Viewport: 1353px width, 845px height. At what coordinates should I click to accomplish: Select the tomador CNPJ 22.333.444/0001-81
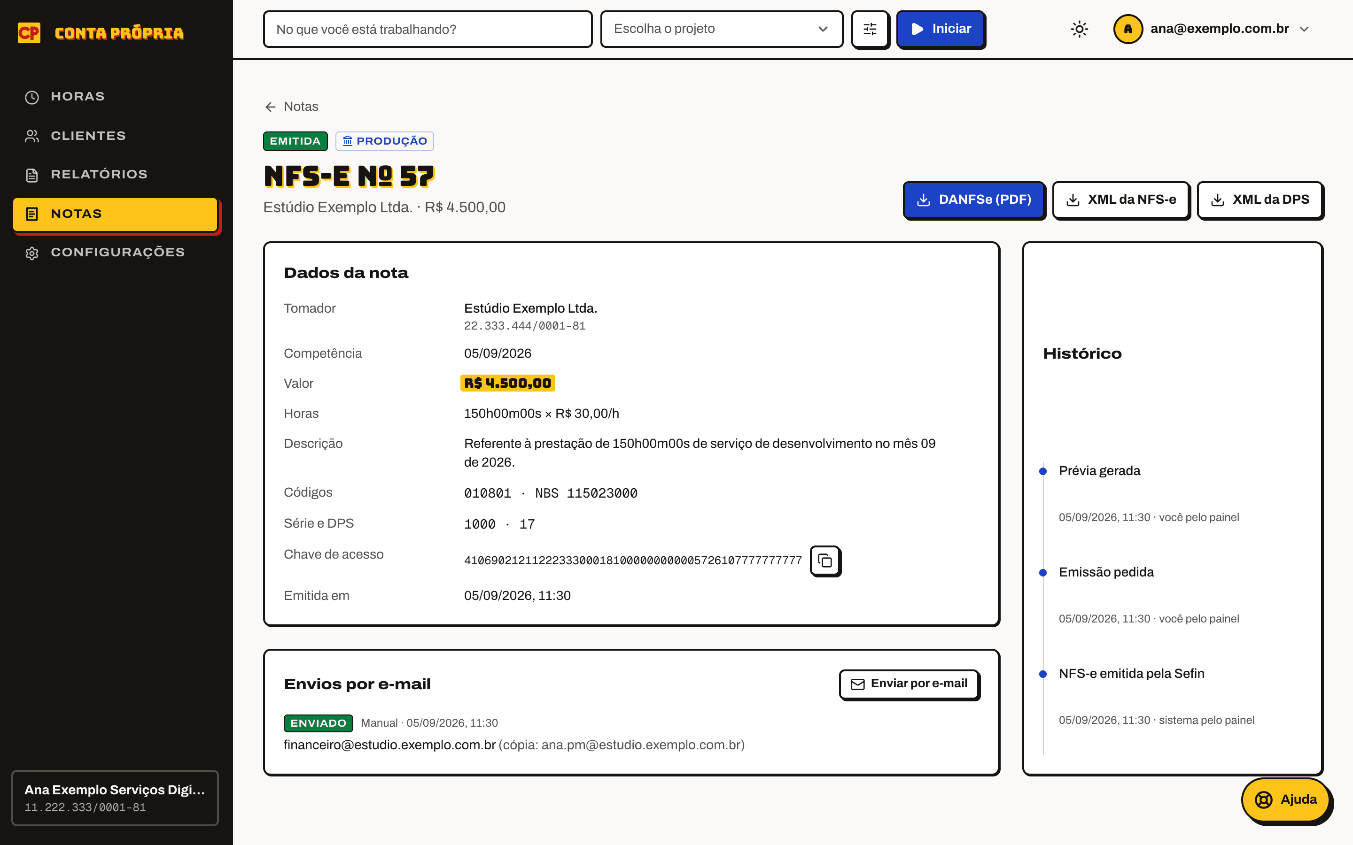click(x=524, y=326)
